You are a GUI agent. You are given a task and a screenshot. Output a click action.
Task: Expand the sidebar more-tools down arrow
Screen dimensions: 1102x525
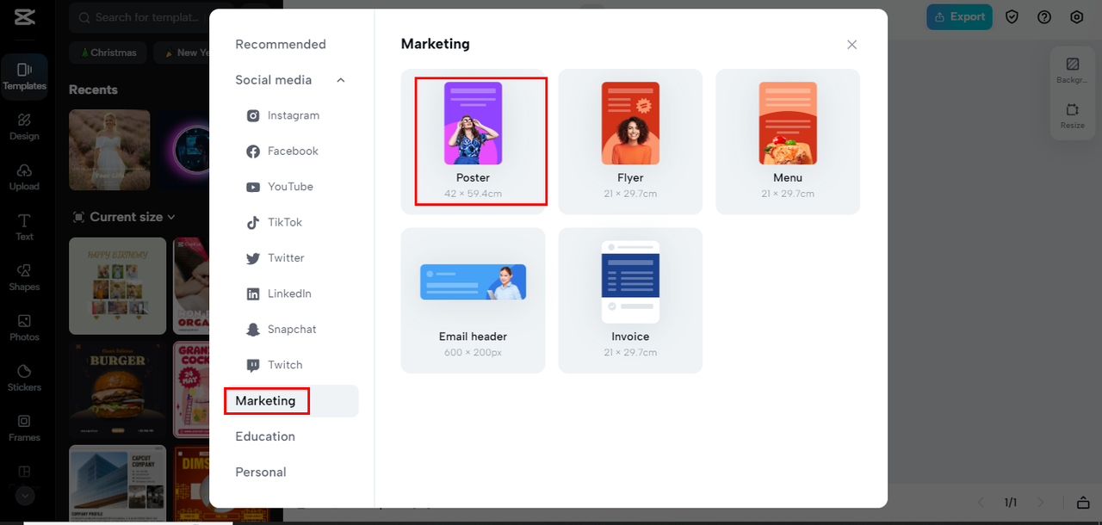coord(24,495)
